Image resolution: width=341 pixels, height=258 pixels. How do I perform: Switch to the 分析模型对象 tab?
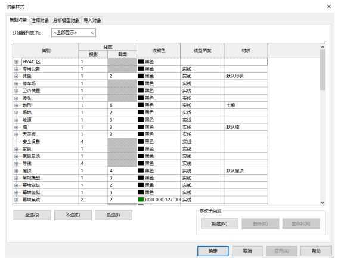coord(66,20)
